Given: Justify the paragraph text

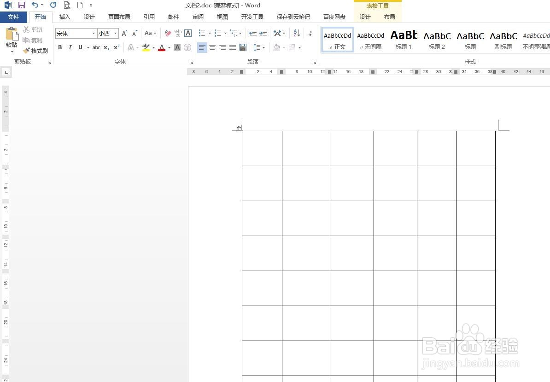Looking at the screenshot, I should 233,47.
